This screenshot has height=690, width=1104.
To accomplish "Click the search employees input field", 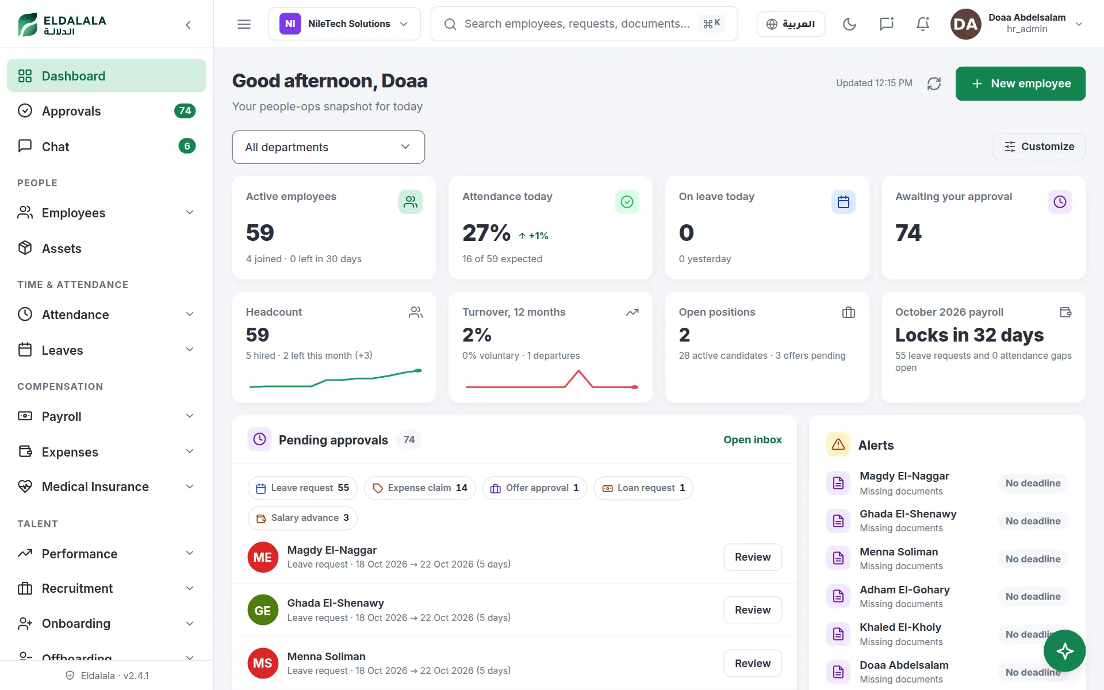I will (584, 24).
